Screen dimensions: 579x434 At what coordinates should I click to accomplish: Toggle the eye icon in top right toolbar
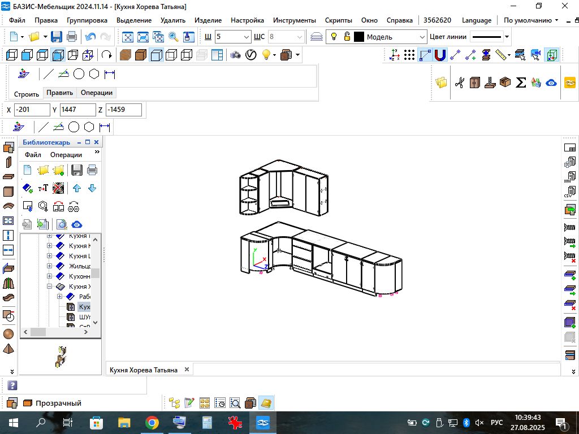coord(551,83)
